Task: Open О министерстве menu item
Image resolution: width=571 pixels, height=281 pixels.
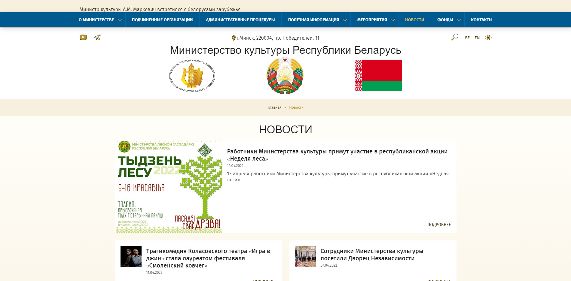Action: pos(96,20)
